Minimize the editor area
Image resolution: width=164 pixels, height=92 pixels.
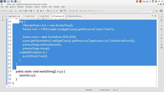(152, 16)
